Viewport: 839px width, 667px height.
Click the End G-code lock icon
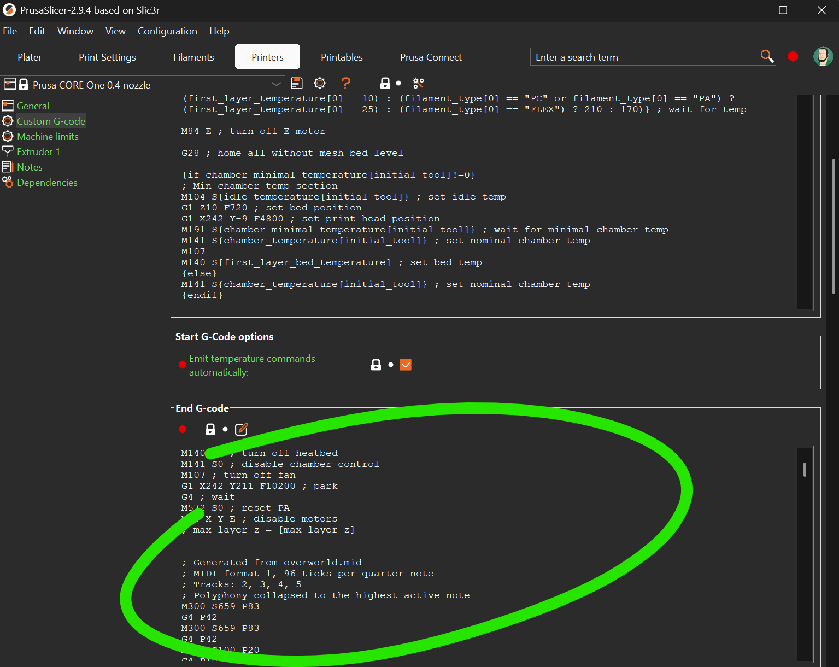pyautogui.click(x=210, y=429)
